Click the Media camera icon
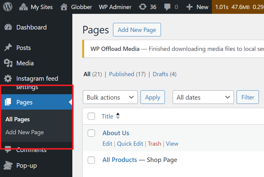The image size is (264, 177). coord(8,63)
